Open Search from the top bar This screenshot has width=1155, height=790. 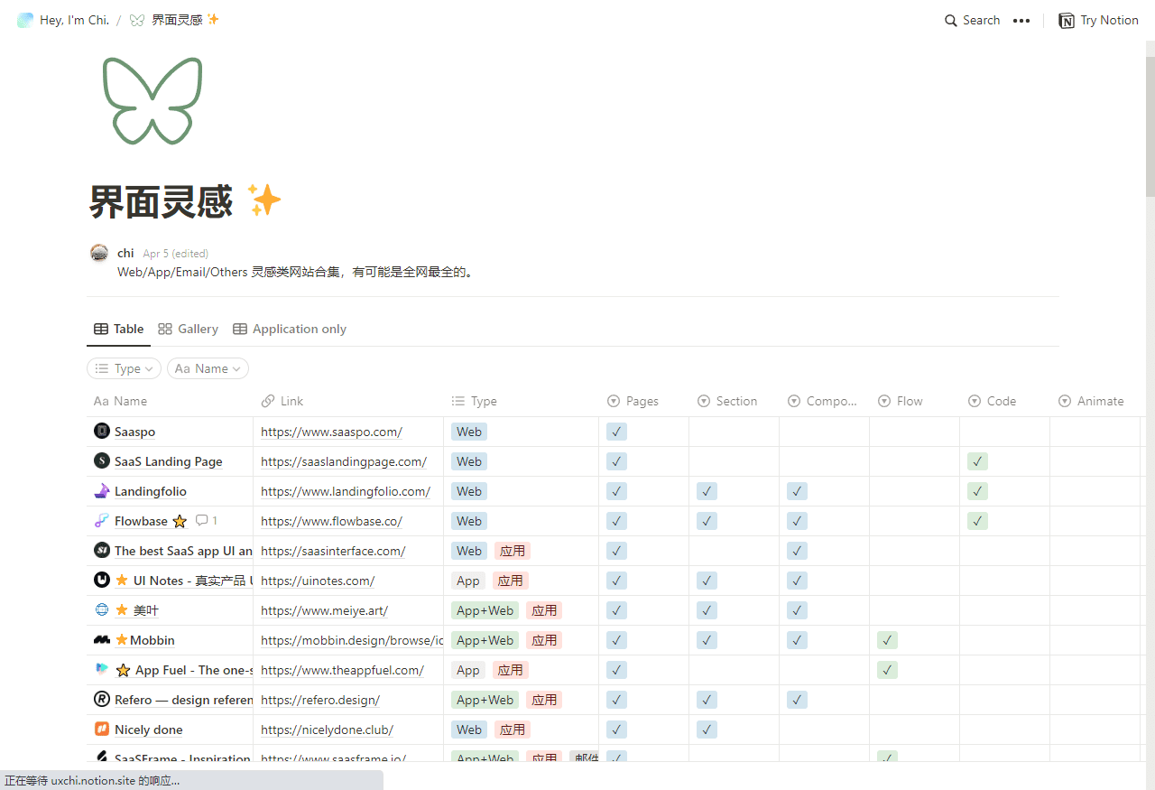[972, 20]
